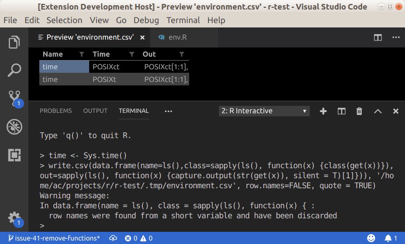405x244 pixels.
Task: Click the 'Warning message:' terminal line
Action: 74,196
